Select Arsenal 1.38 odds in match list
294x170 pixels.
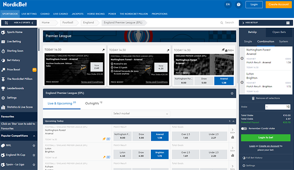tap(160, 136)
